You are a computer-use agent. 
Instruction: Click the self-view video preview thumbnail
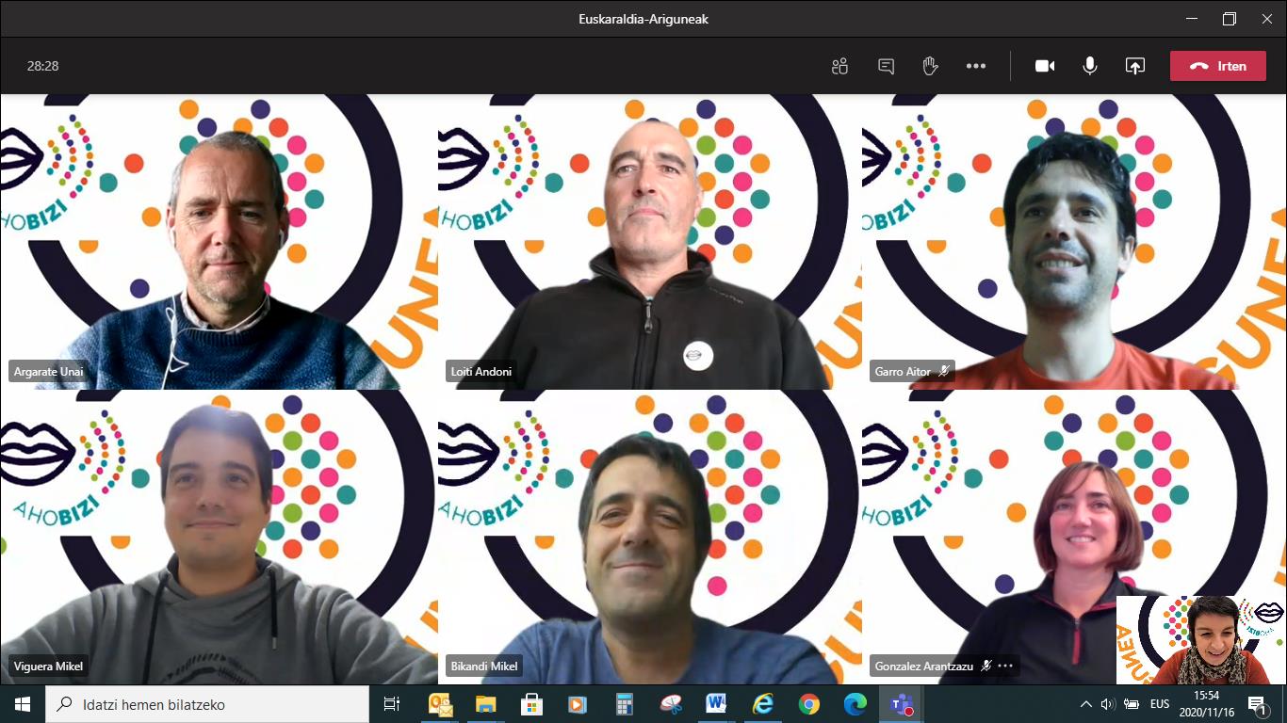[x=1201, y=640]
